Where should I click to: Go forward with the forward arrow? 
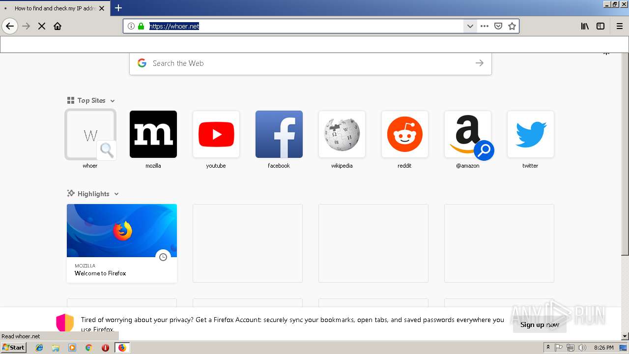click(x=26, y=26)
